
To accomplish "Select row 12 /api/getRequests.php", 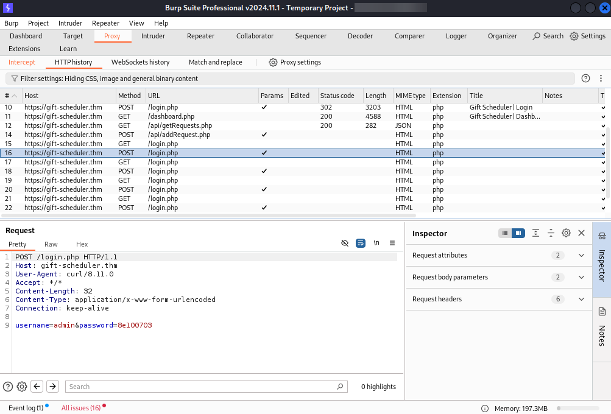I will 303,125.
